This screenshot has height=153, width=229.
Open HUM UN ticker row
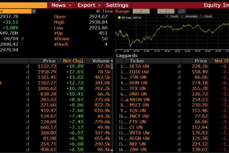(x=138, y=83)
